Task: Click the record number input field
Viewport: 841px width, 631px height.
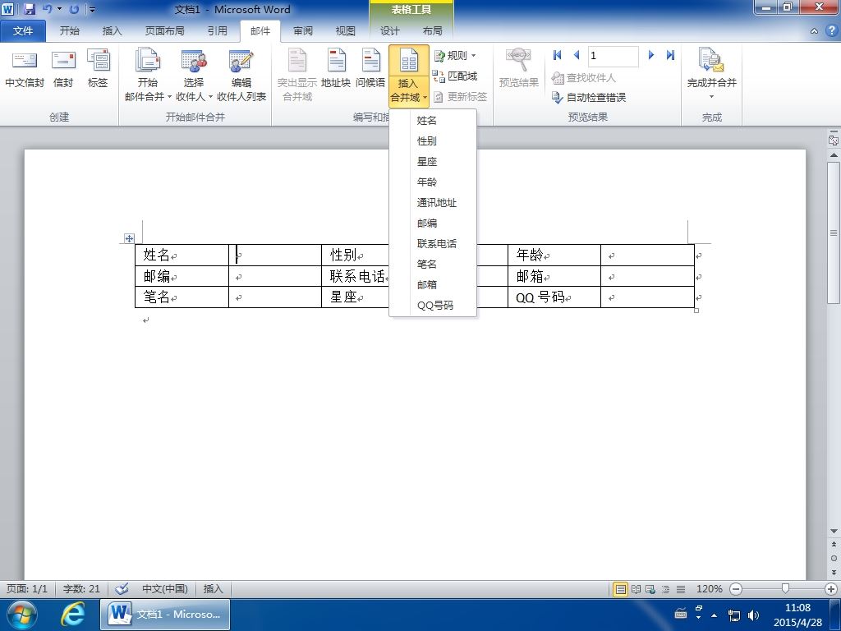Action: pyautogui.click(x=613, y=56)
